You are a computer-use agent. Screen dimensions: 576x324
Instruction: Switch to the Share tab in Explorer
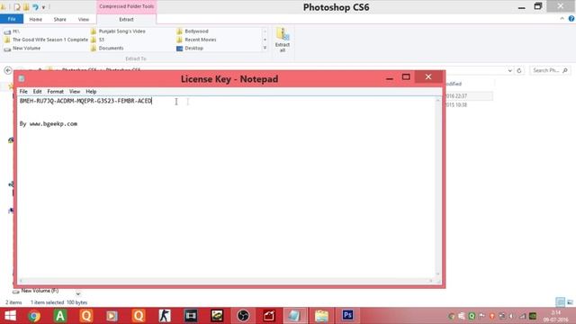[x=60, y=19]
